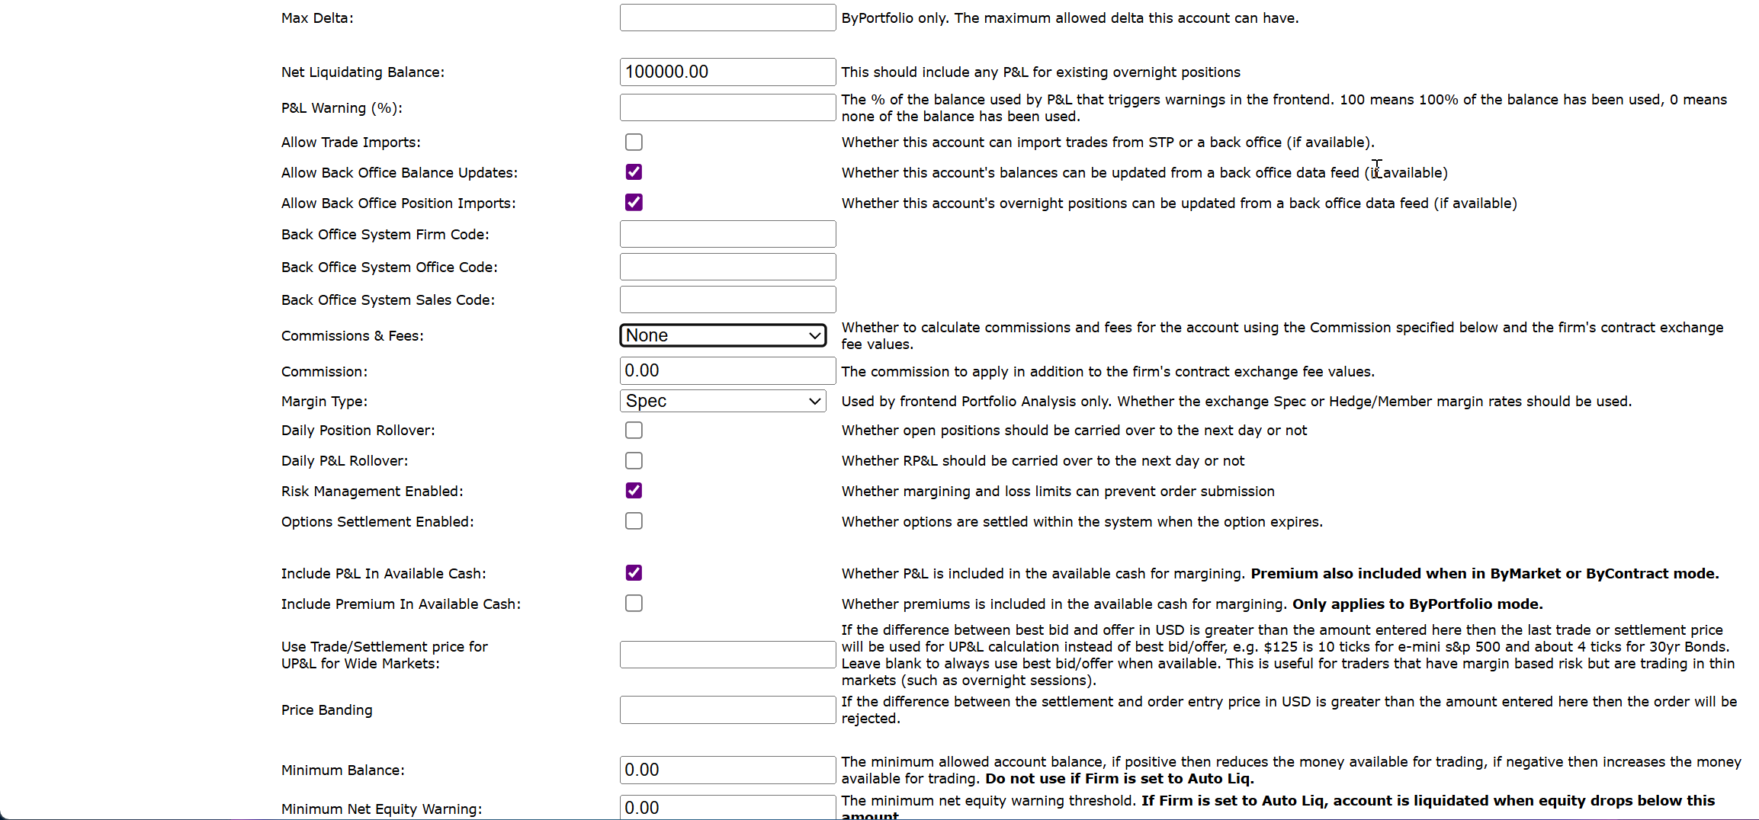Viewport: 1759px width, 820px height.
Task: Check Include Premium In Available Cash
Action: point(634,604)
